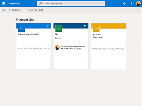Open Synchronisatie met Azure AD v3 document
Image resolution: width=142 pixels, height=106 pixels.
[73, 48]
